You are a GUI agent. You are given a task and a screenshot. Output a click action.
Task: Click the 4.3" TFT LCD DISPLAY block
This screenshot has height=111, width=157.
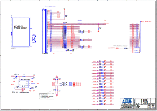21,32
